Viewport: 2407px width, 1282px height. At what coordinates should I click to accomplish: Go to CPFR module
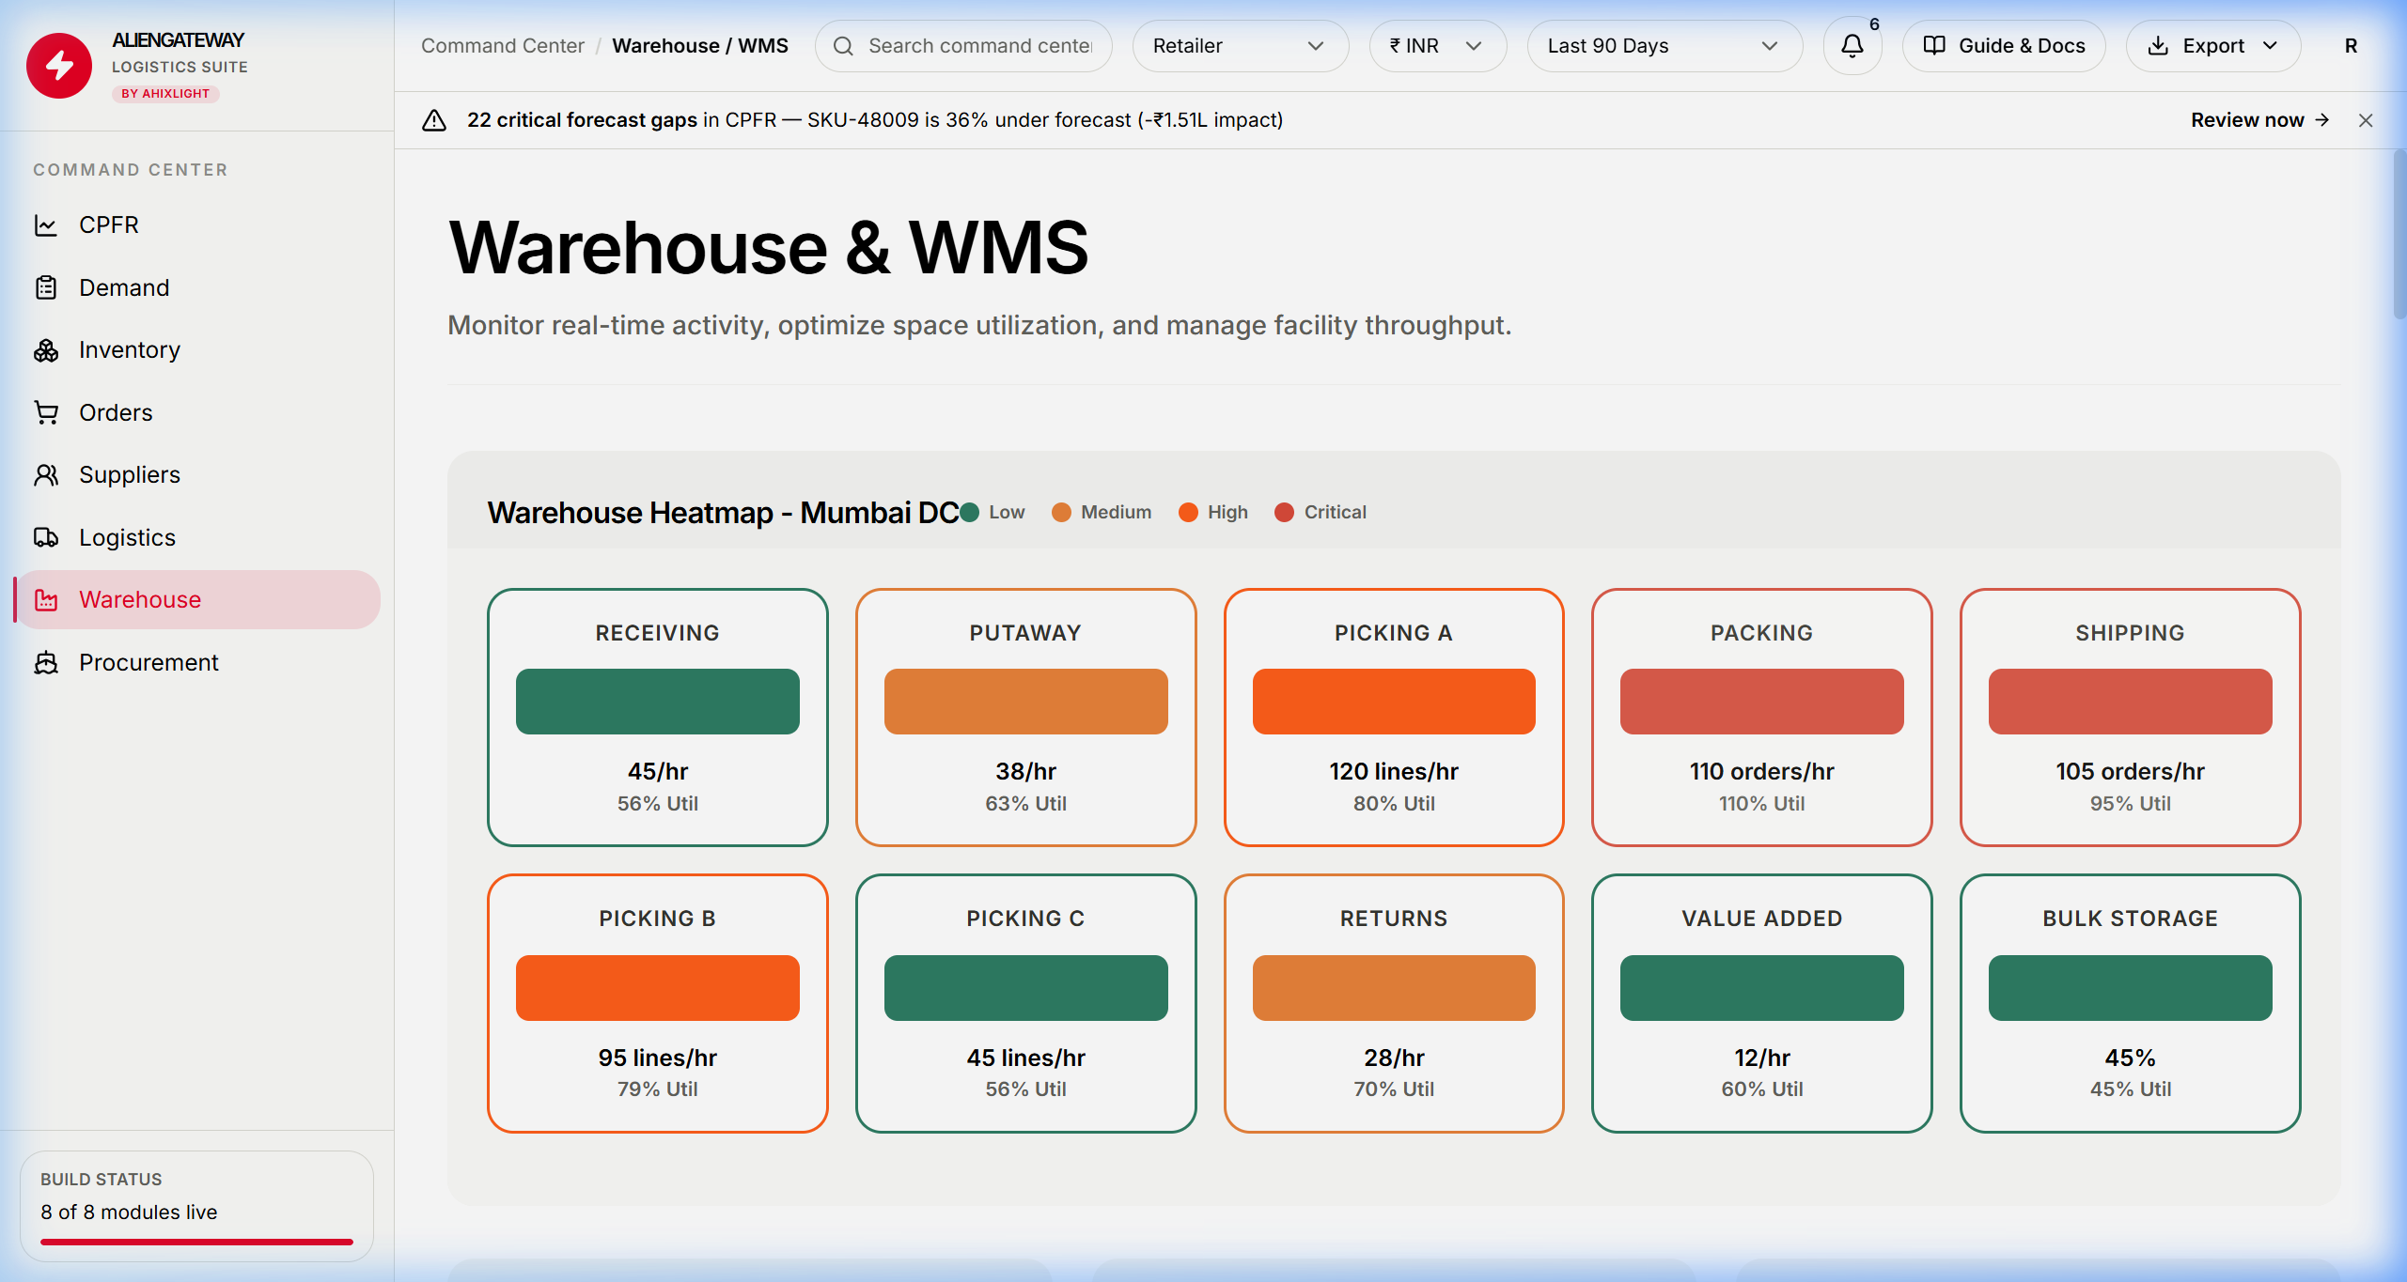pyautogui.click(x=197, y=225)
